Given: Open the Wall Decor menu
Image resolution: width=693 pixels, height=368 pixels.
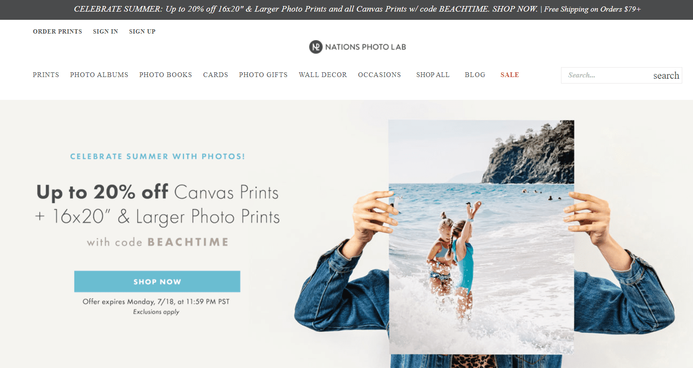Looking at the screenshot, I should point(323,75).
